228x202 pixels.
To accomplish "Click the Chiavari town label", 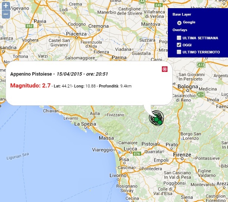I will [51, 111].
